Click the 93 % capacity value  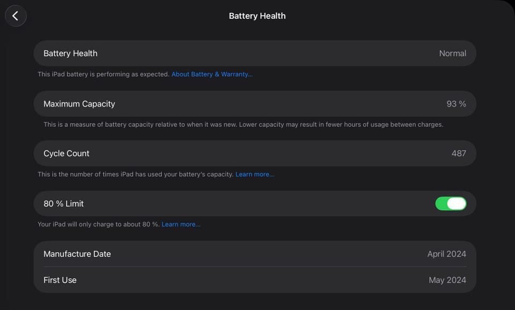coord(456,104)
